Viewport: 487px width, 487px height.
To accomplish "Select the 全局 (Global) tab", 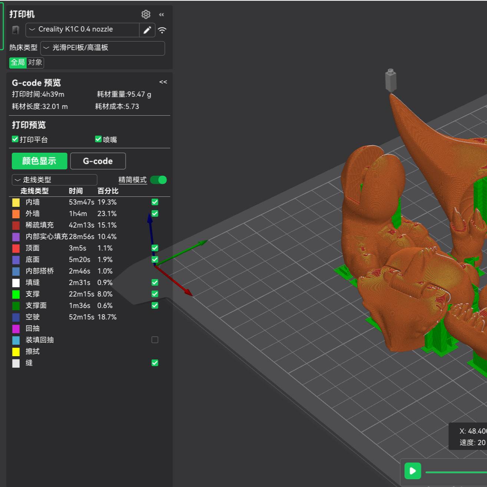I will (18, 63).
